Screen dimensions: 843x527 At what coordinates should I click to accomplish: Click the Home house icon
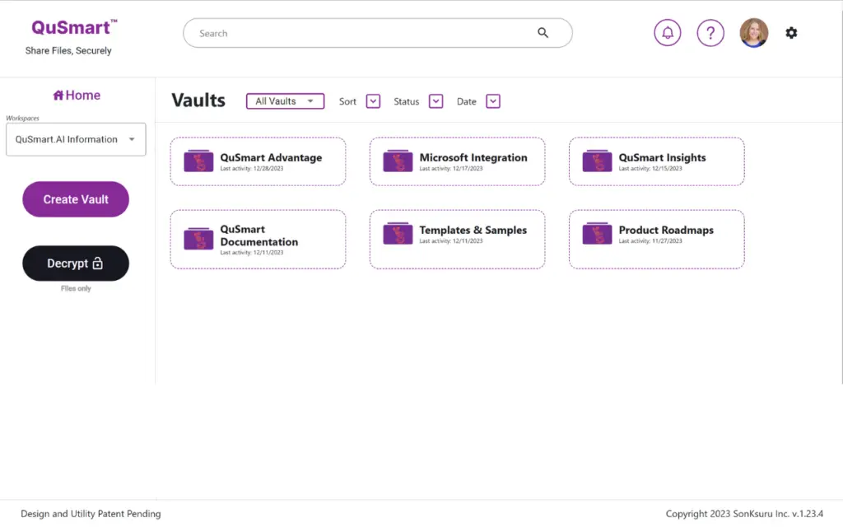[x=58, y=96]
